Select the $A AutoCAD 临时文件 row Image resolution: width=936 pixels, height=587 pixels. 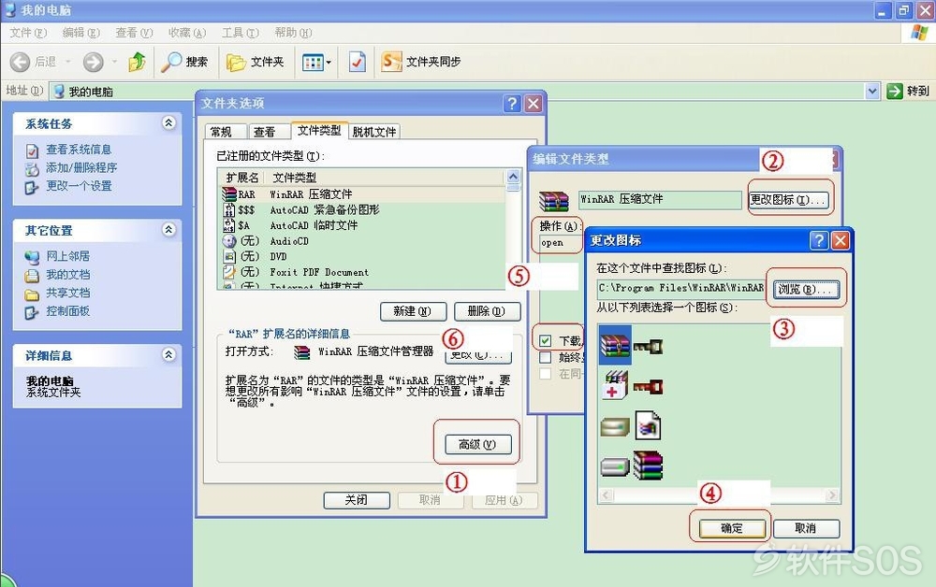(361, 225)
